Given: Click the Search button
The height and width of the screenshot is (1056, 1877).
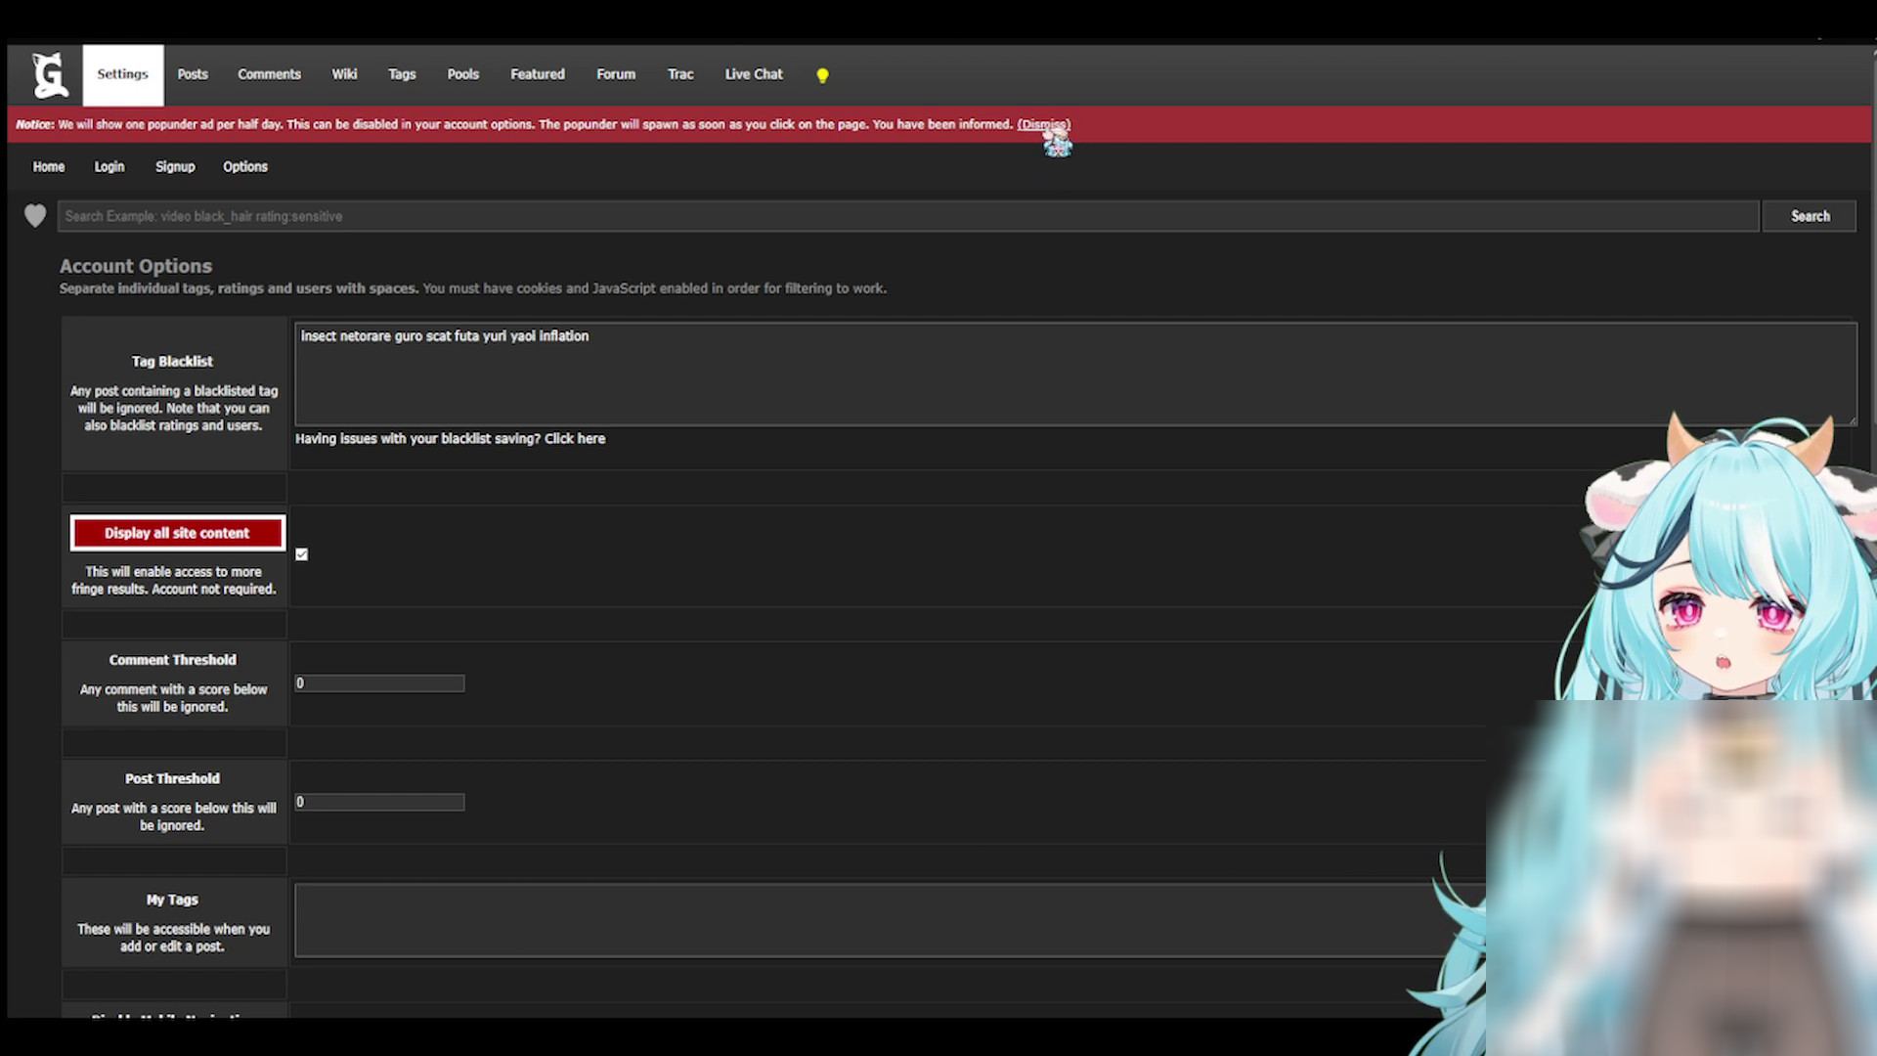Looking at the screenshot, I should 1810,216.
